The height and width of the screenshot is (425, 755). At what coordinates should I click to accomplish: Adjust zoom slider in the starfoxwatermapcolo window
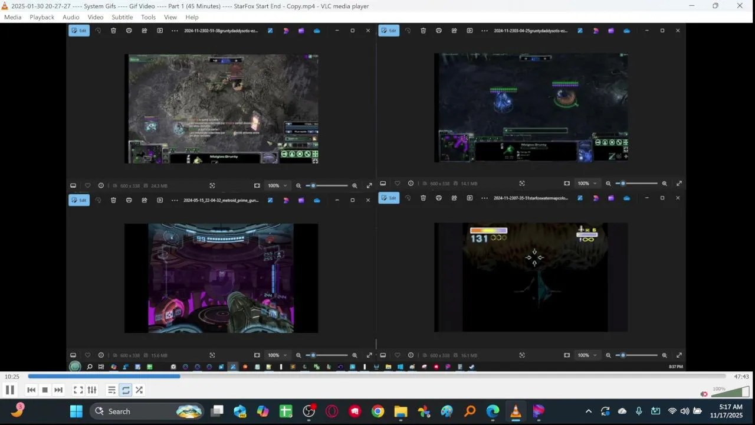[x=636, y=355]
